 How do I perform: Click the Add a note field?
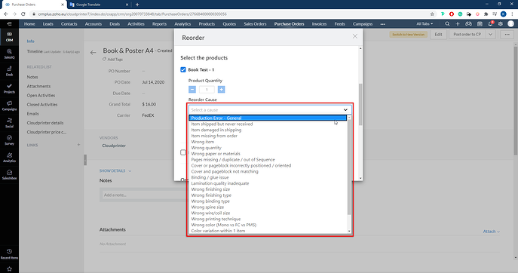pyautogui.click(x=146, y=195)
